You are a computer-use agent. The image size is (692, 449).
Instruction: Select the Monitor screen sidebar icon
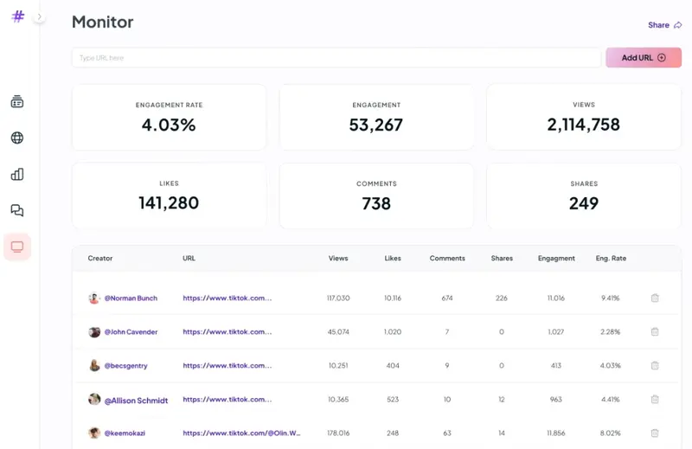coord(17,247)
